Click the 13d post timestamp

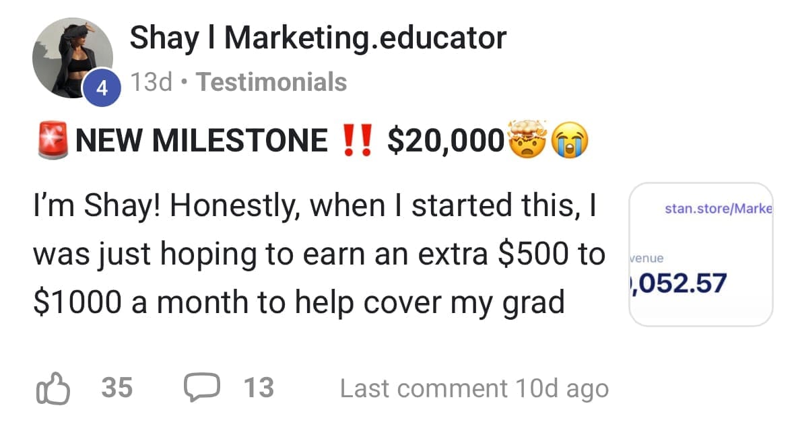152,82
